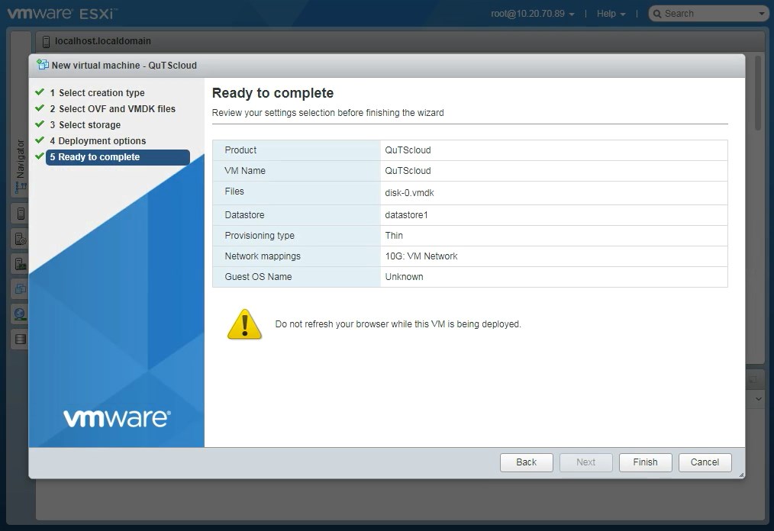This screenshot has height=531, width=774.
Task: Open the globe icon in the sidebar
Action: pyautogui.click(x=21, y=314)
